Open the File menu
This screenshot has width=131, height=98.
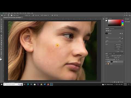4,13
